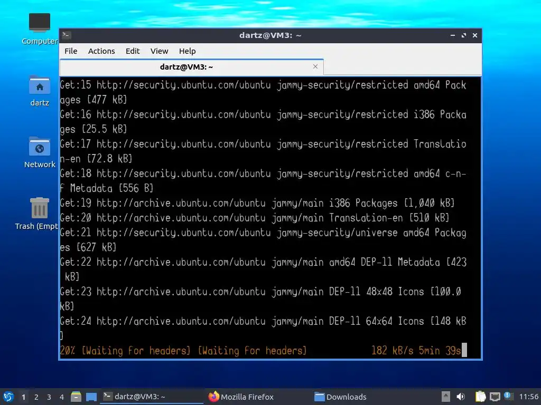Open the Computer desktop icon
This screenshot has width=541, height=405.
(x=39, y=29)
